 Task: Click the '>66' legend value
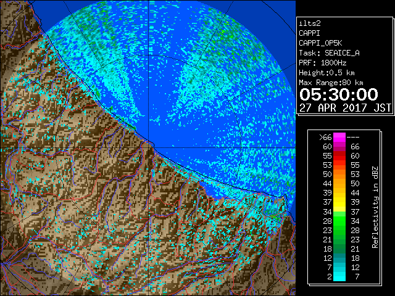pyautogui.click(x=325, y=138)
